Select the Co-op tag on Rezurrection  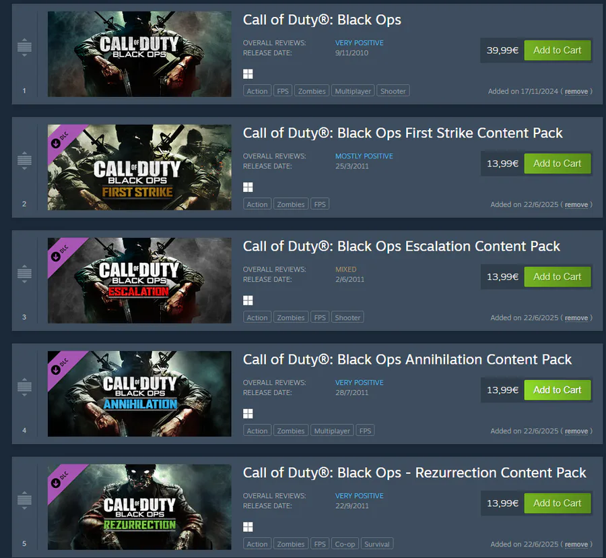click(345, 544)
